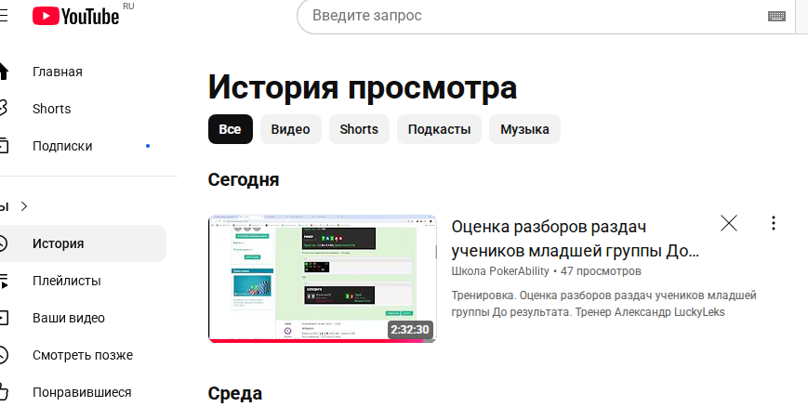
Task: Open the three-dot menu for the video
Action: click(x=773, y=223)
